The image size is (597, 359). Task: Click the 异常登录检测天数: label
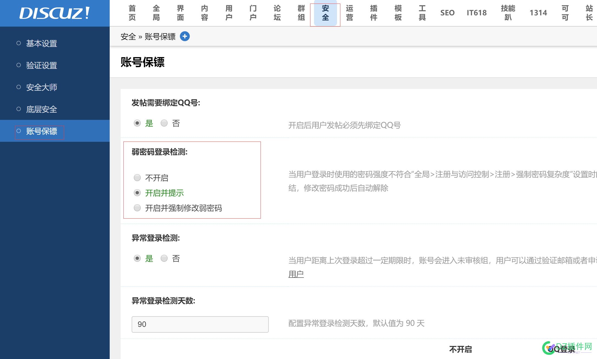point(163,301)
